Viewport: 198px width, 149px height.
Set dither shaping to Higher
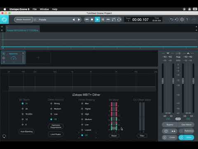click(x=86, y=109)
